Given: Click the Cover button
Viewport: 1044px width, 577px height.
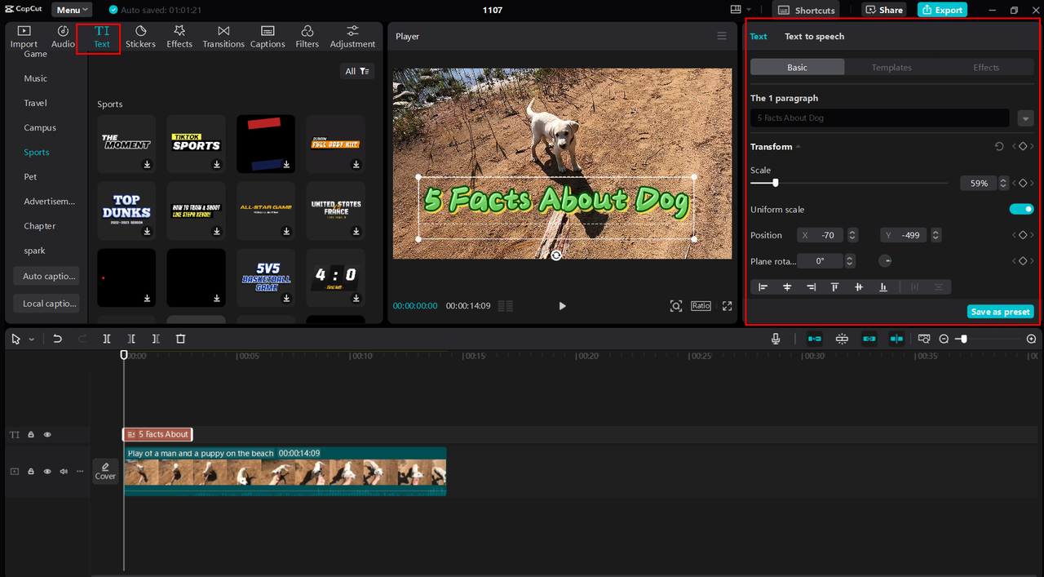Looking at the screenshot, I should point(105,471).
